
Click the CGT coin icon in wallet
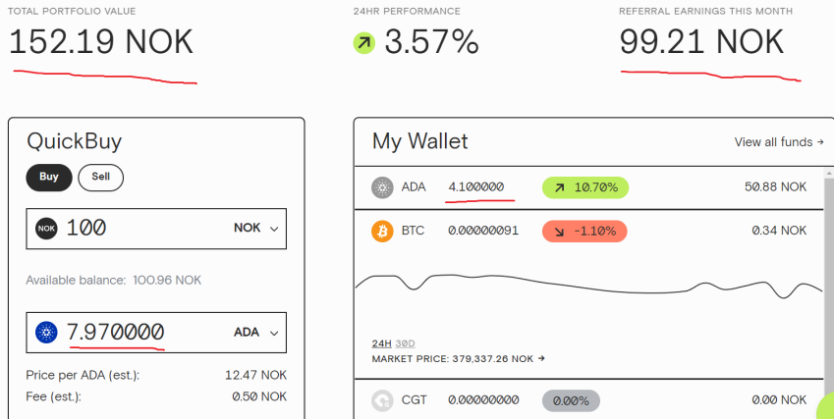coord(382,400)
